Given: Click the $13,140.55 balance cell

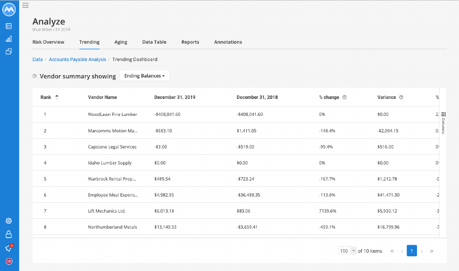Looking at the screenshot, I should click(x=165, y=227).
